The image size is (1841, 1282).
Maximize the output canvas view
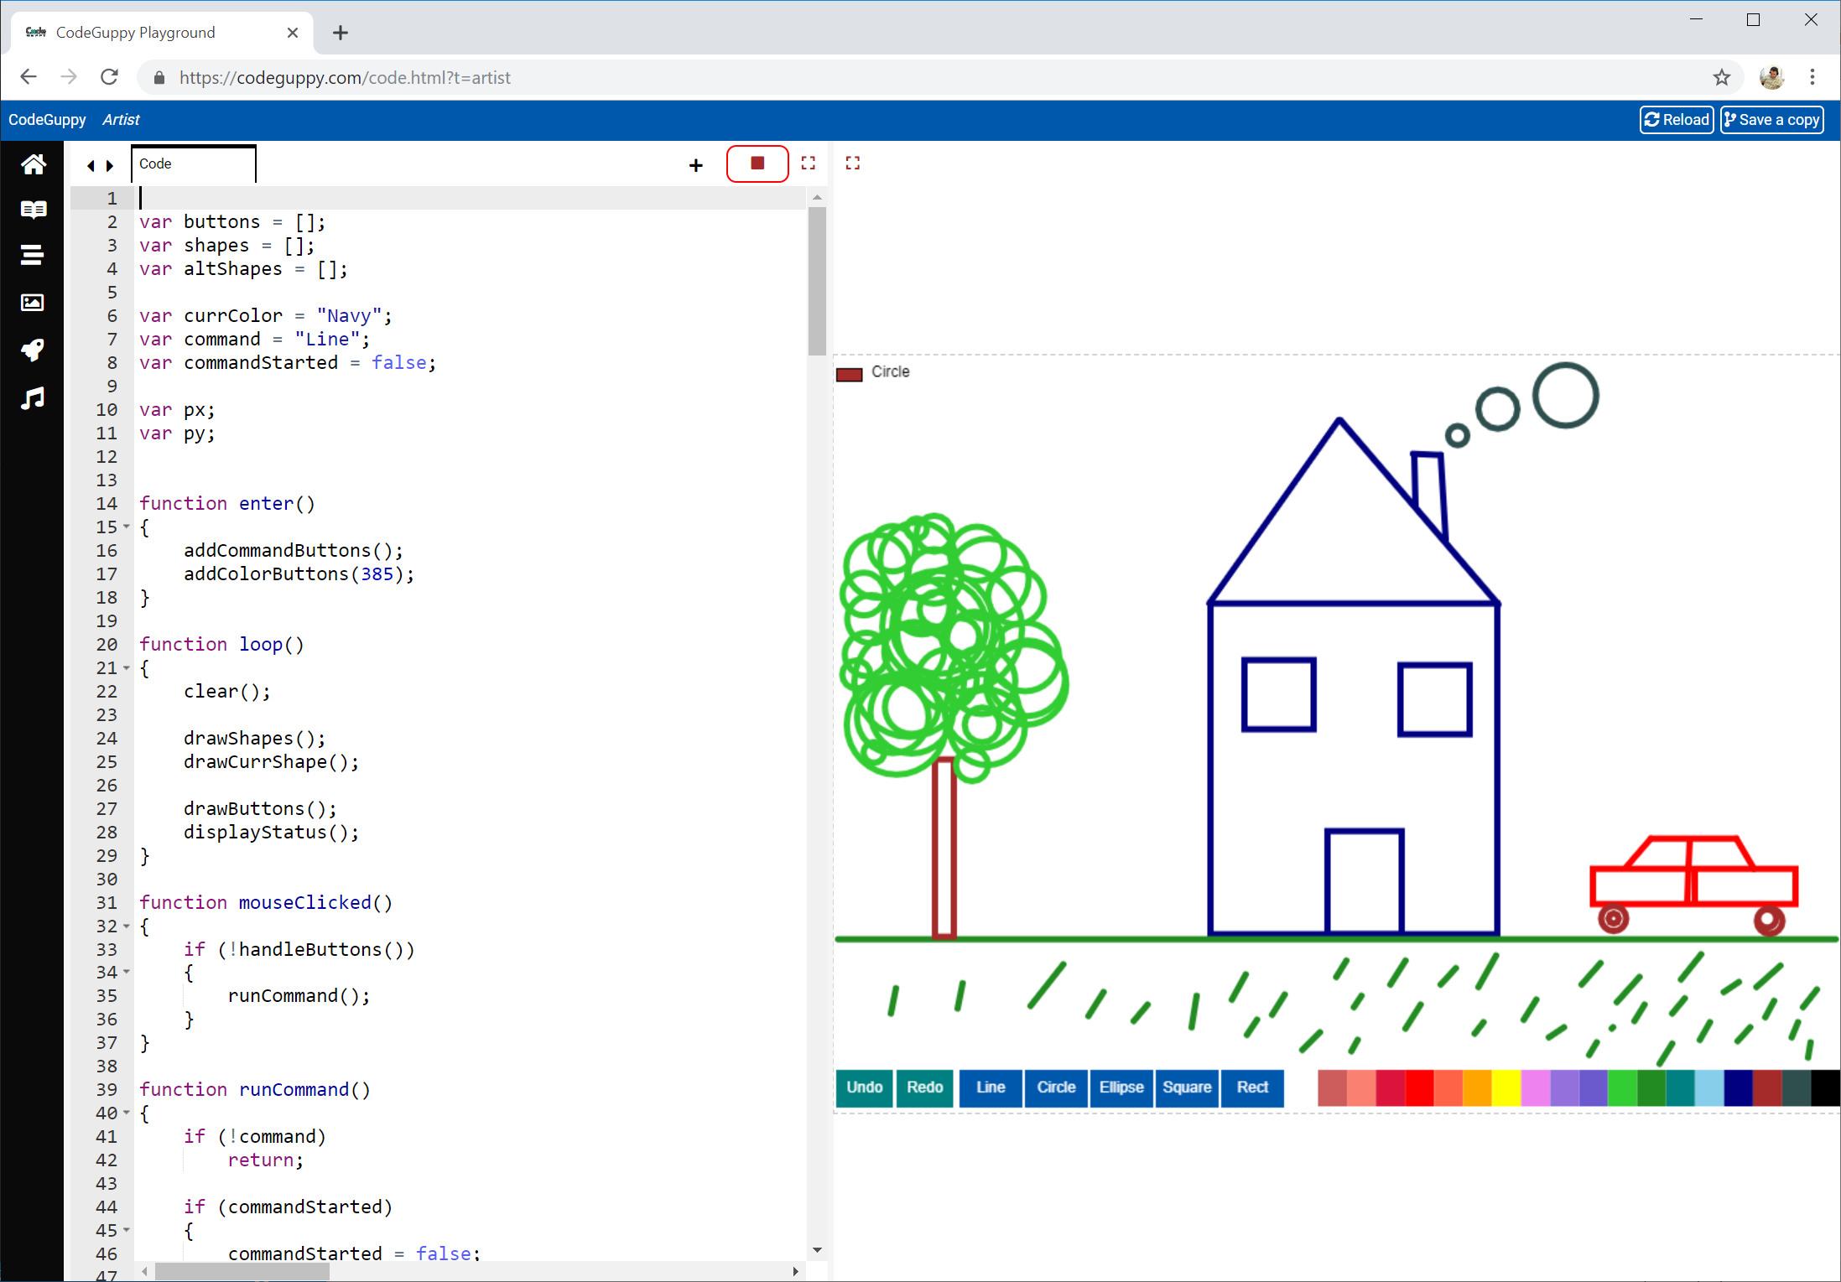point(852,163)
